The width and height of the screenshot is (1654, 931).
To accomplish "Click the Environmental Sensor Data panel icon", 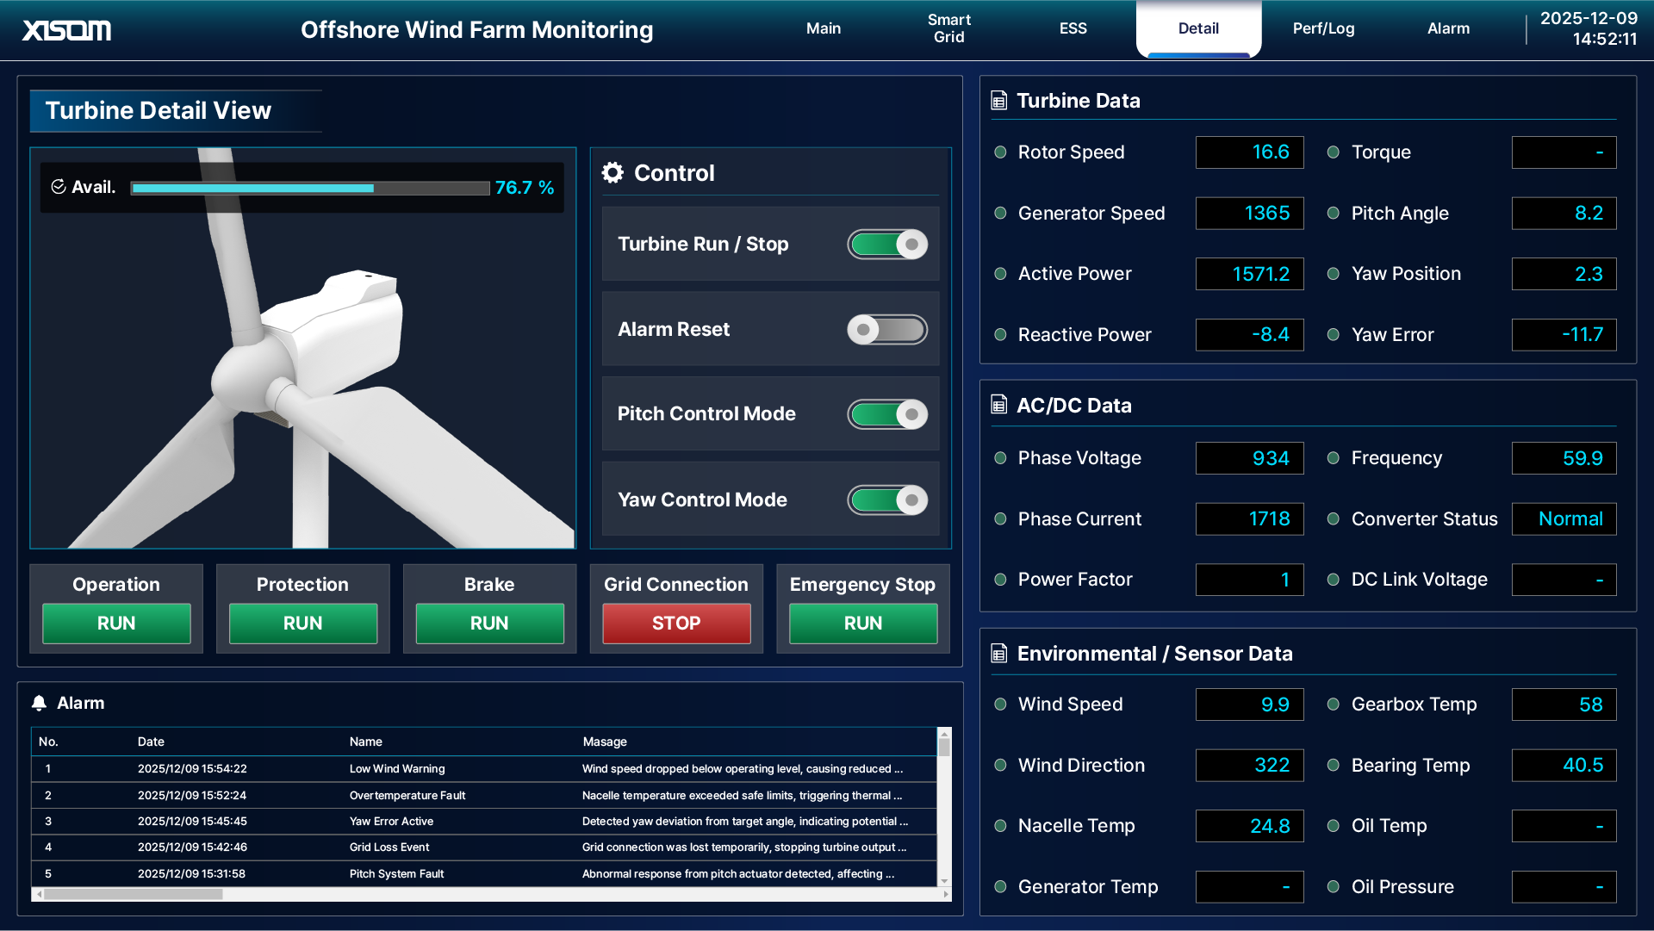I will (x=998, y=654).
